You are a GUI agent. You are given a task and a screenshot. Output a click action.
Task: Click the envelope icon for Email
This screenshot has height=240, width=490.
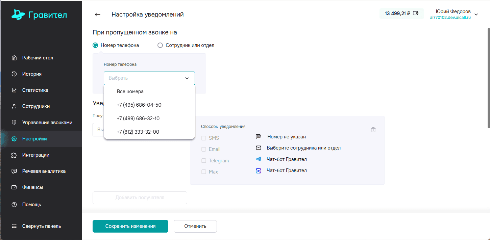259,148
